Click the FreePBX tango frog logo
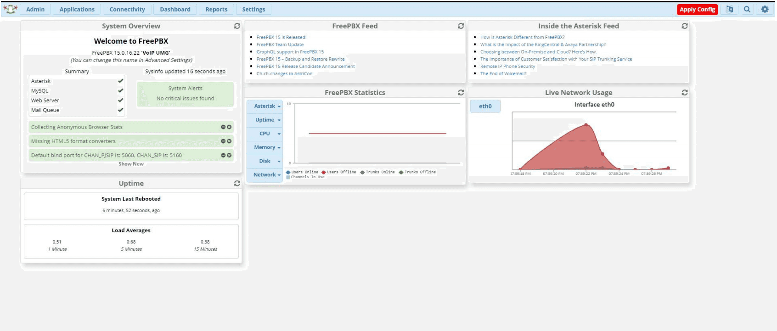The width and height of the screenshot is (777, 331). (x=10, y=9)
